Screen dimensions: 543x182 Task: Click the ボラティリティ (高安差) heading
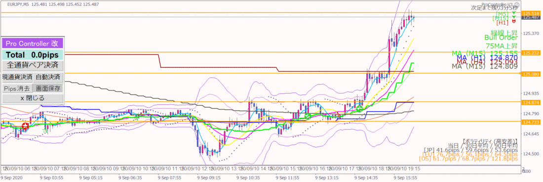pyautogui.click(x=490, y=142)
